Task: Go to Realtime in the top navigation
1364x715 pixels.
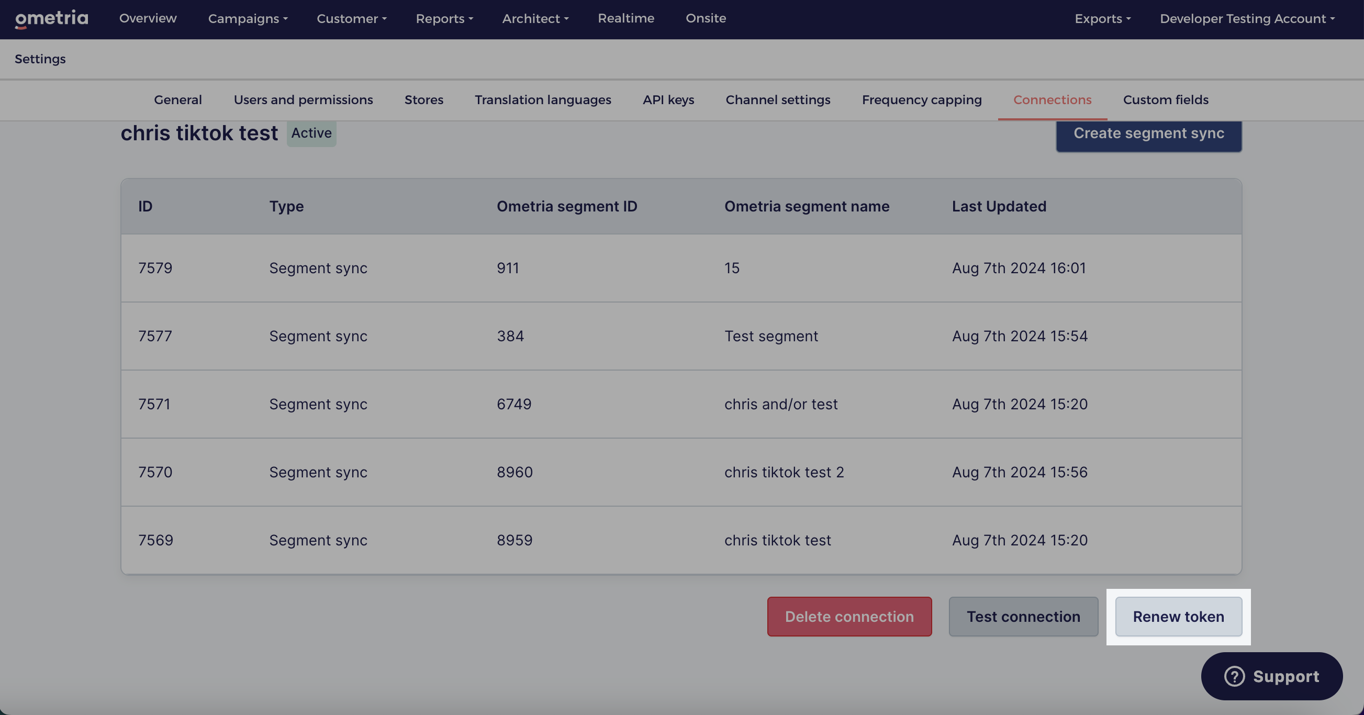Action: 626,18
